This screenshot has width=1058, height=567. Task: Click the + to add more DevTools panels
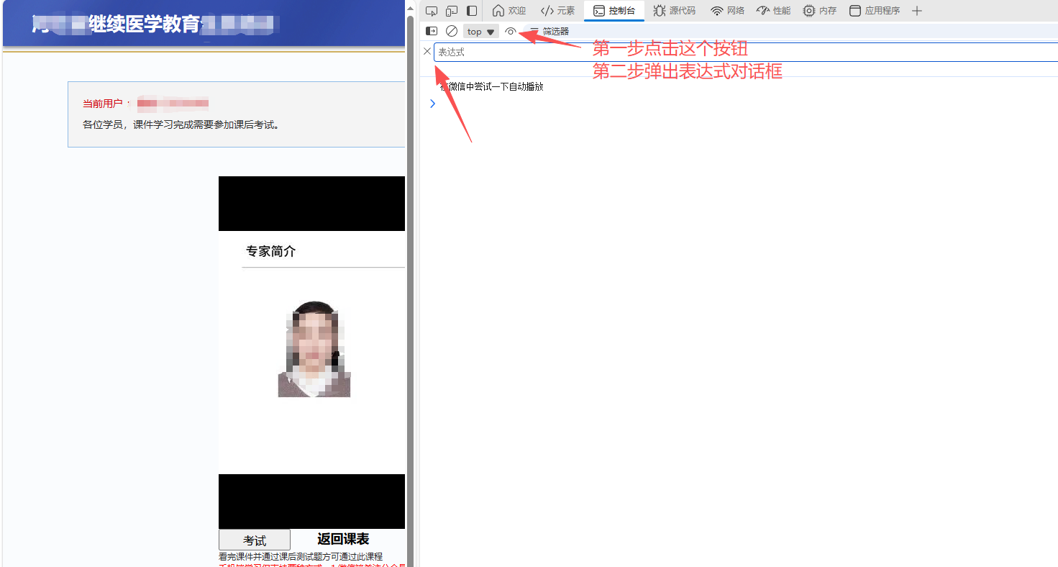916,10
